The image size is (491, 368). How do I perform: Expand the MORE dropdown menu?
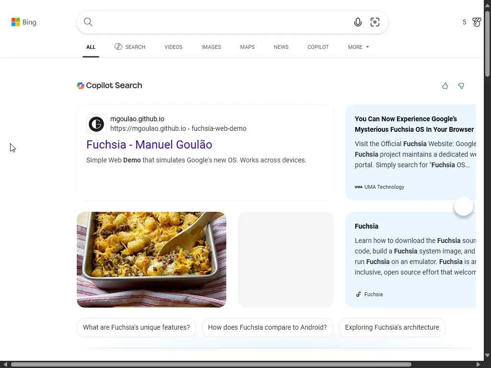358,47
